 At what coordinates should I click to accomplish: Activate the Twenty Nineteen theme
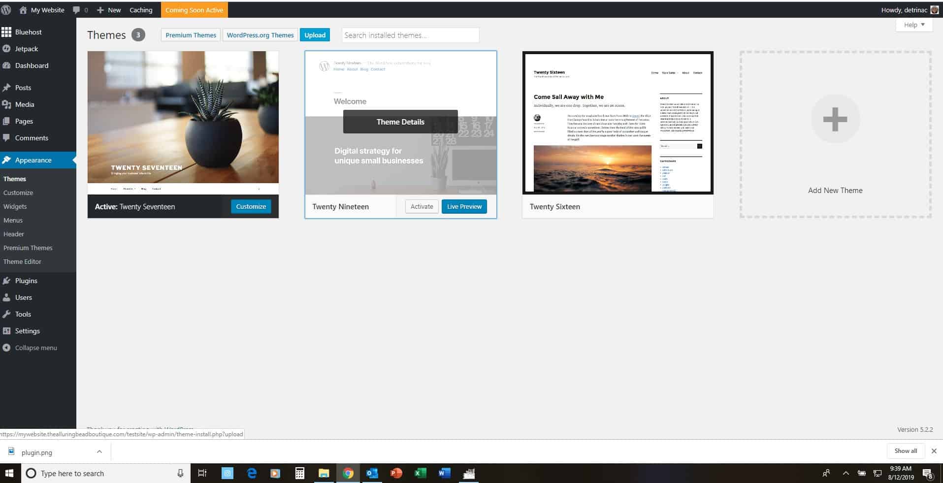coord(422,206)
